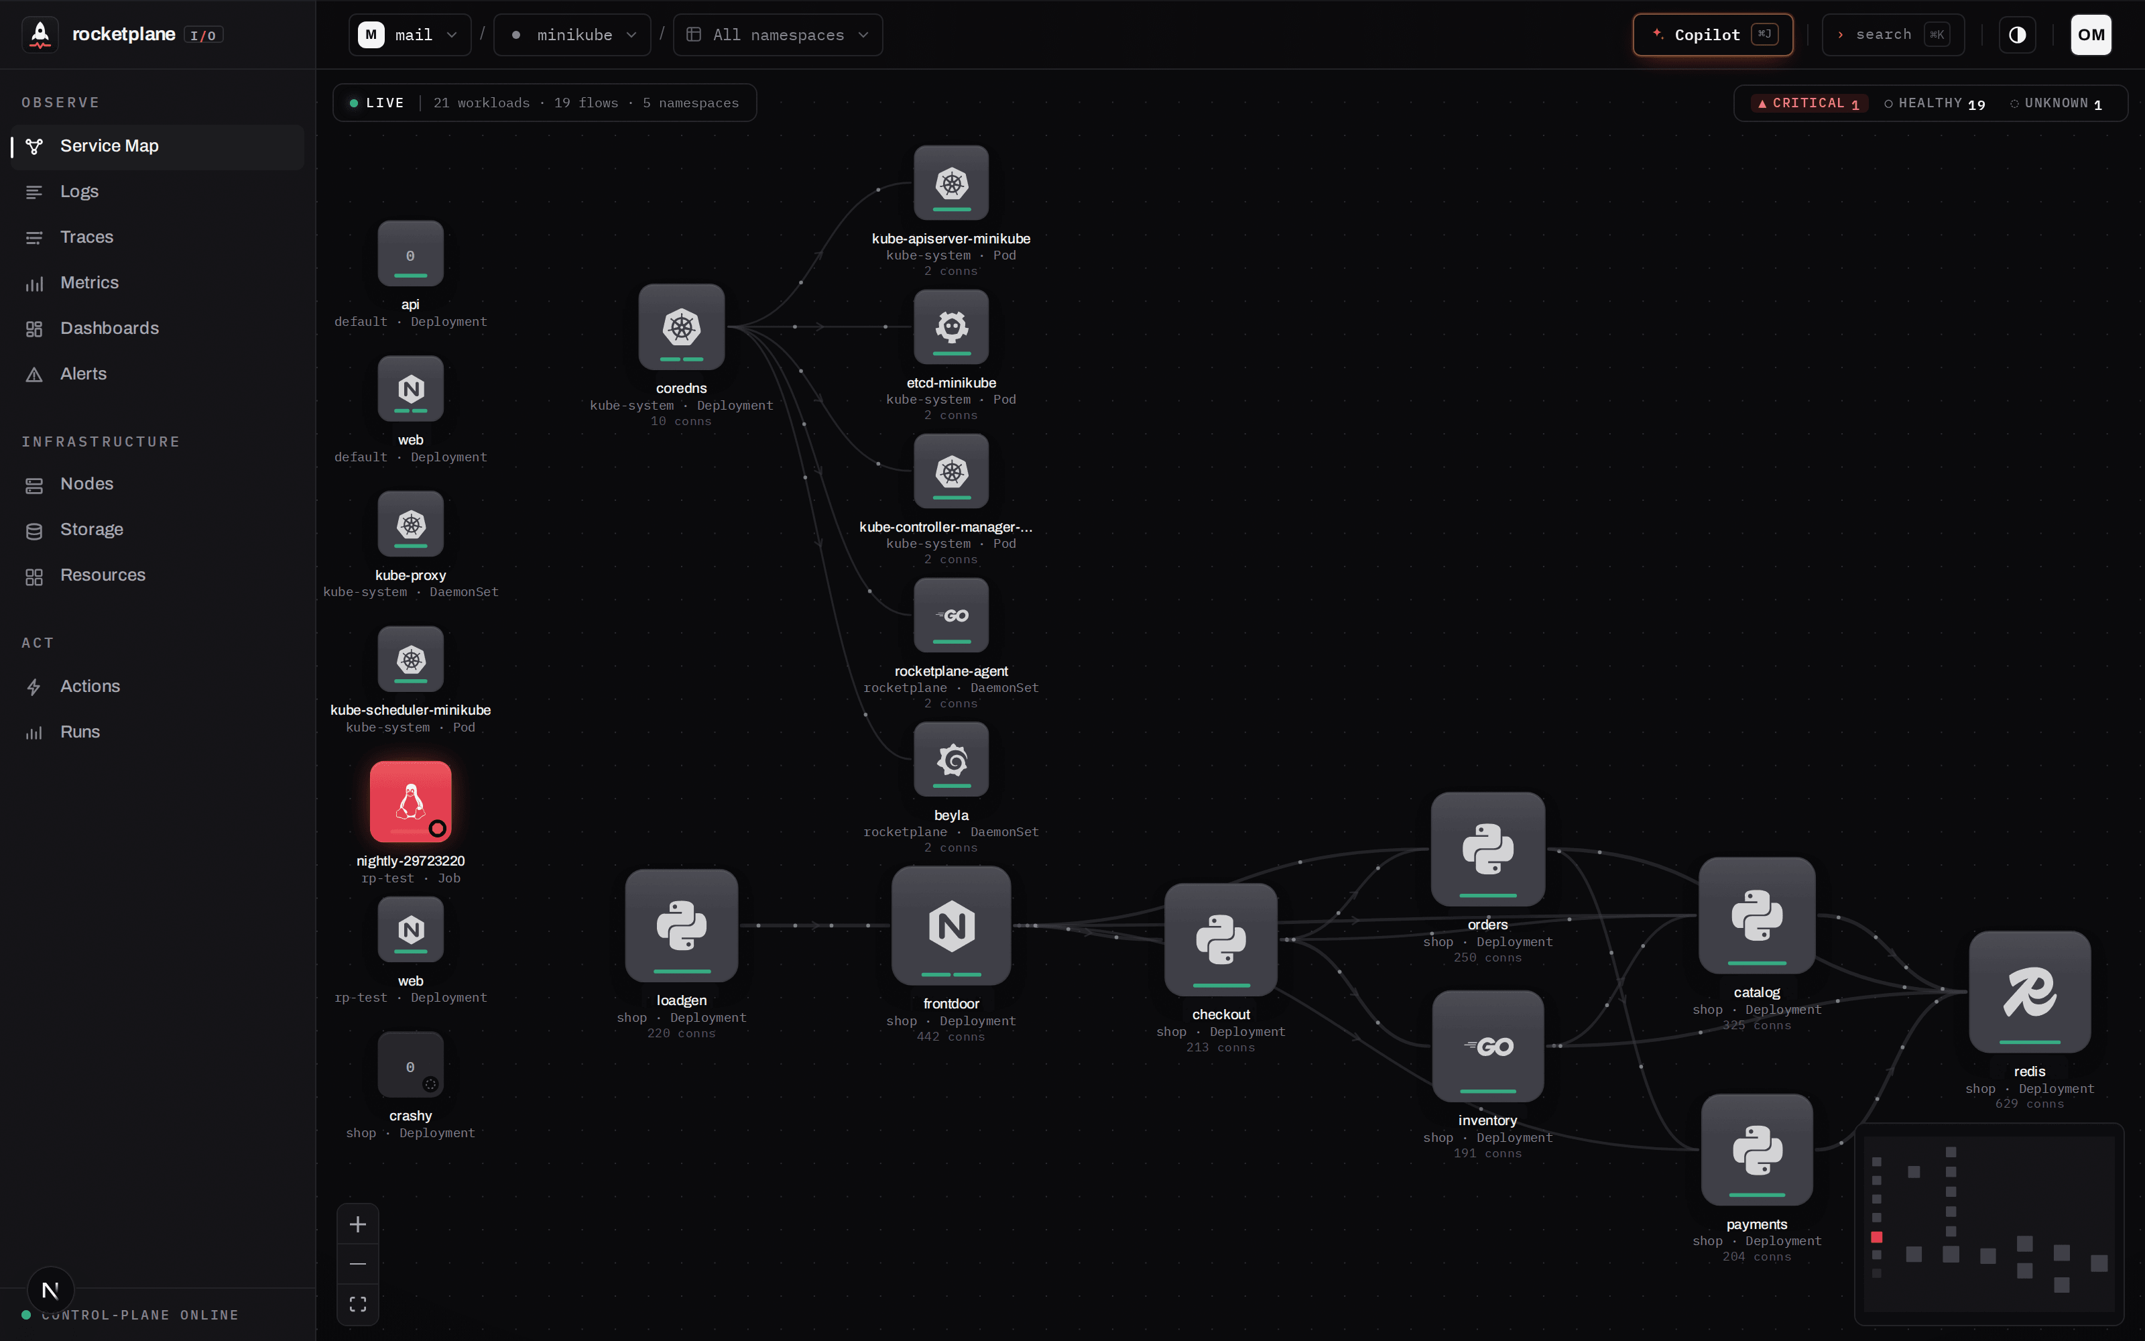Select the rocketplane-agent Go node
Image resolution: width=2145 pixels, height=1341 pixels.
[951, 615]
